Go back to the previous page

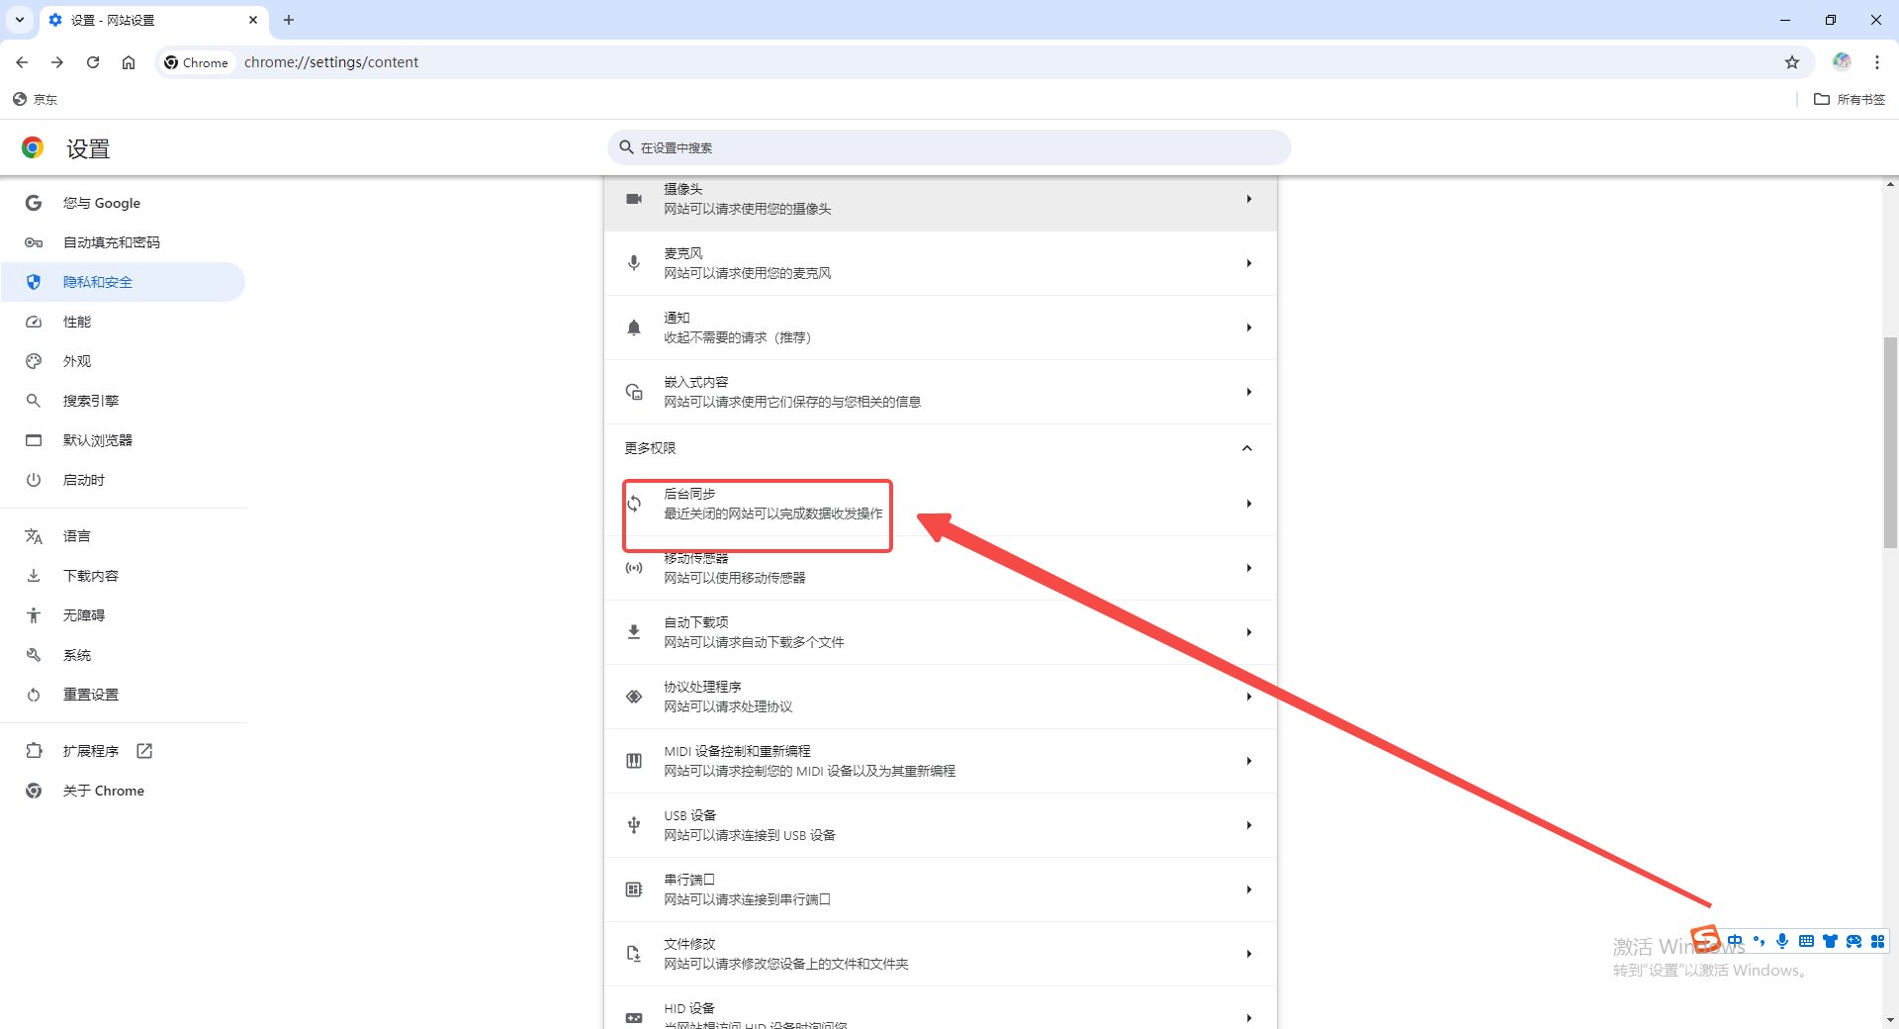click(22, 62)
